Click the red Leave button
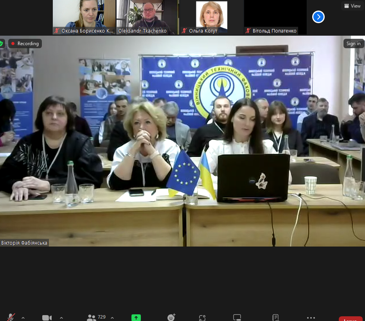The image size is (365, 321). click(x=350, y=319)
